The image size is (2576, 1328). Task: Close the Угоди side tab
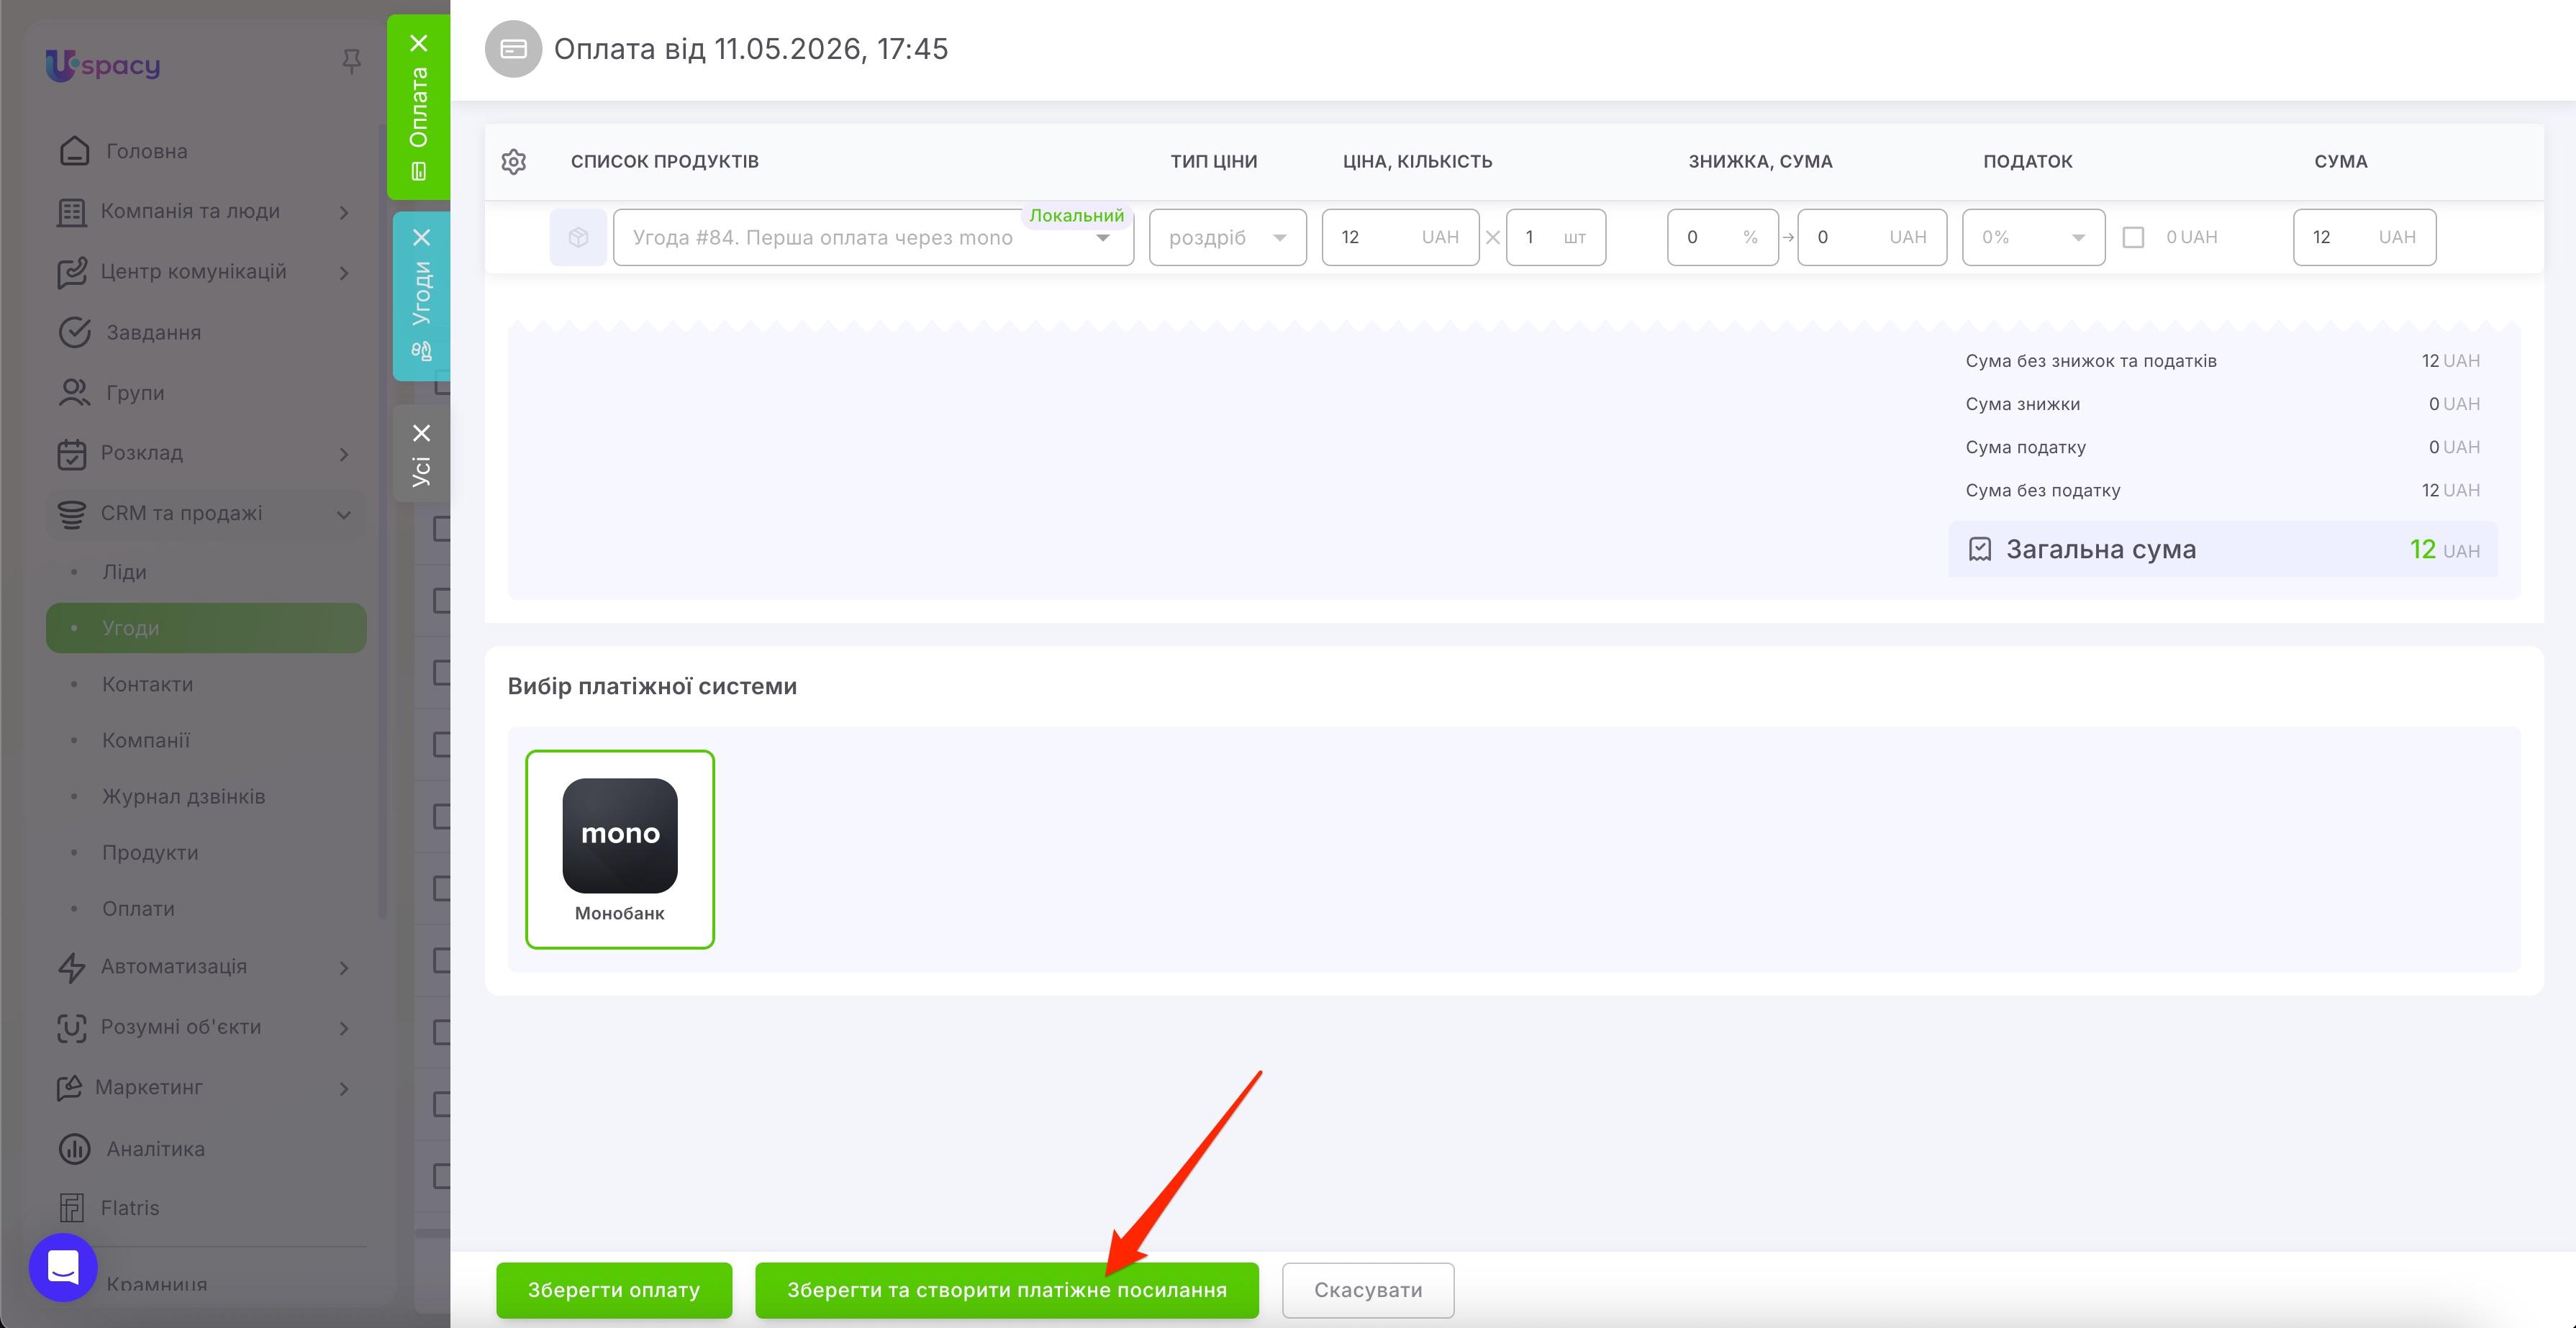click(422, 237)
